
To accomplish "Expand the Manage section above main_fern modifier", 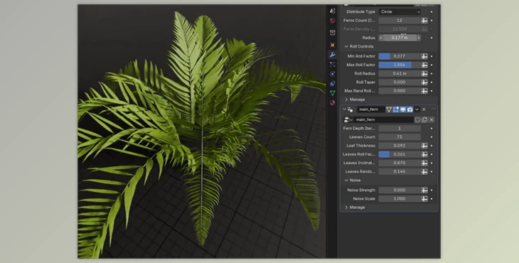I will pos(355,100).
